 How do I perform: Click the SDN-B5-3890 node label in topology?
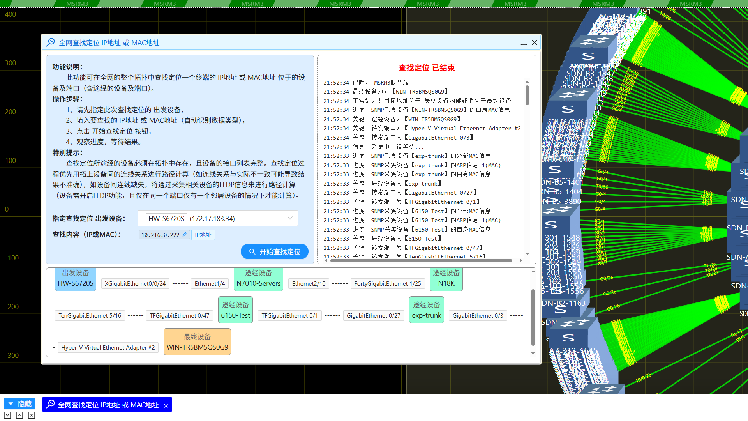click(562, 202)
